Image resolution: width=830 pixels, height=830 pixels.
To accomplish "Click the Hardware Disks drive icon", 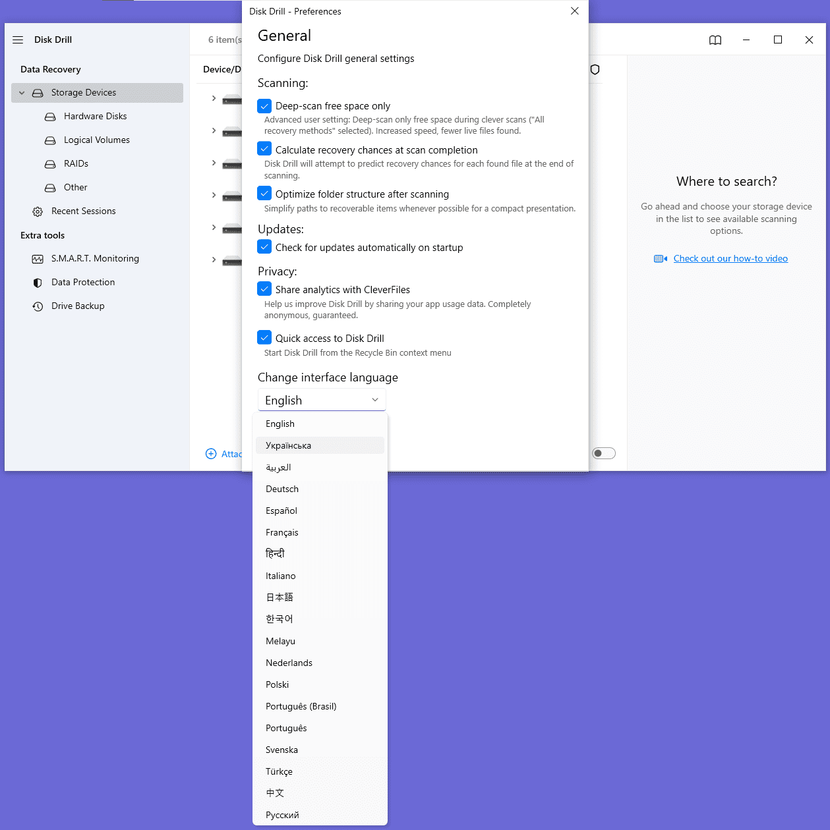I will coord(50,117).
